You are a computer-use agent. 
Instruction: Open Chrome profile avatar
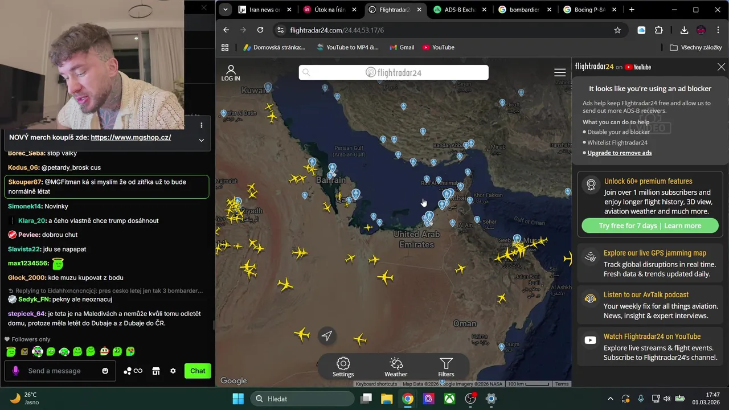(701, 30)
